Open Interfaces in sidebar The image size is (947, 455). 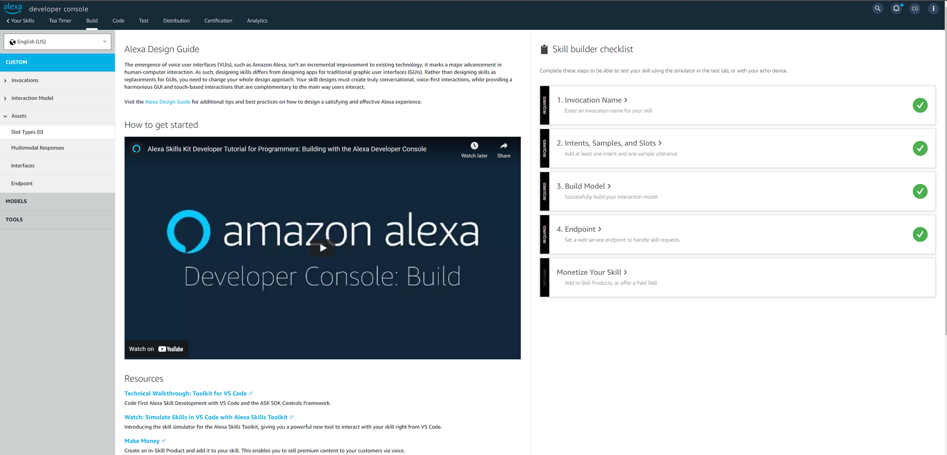point(57,166)
